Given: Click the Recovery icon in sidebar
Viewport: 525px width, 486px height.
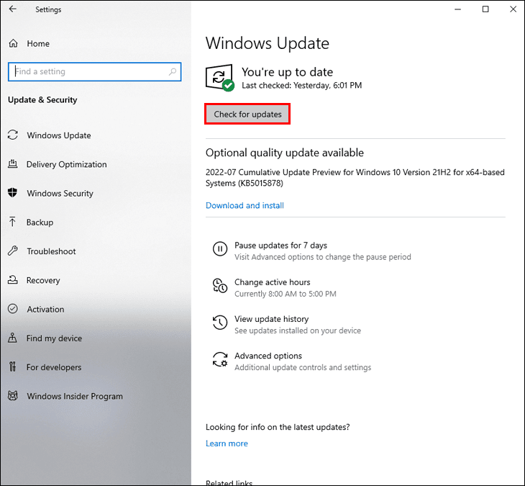Looking at the screenshot, I should coord(13,280).
